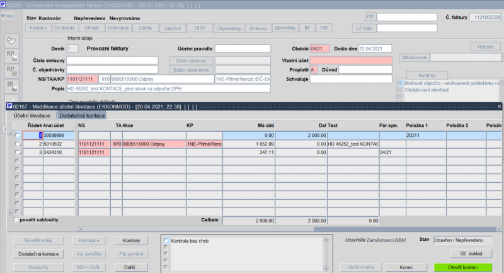This screenshot has width=504, height=273.
Task: Click the Další... button
Action: [131, 267]
